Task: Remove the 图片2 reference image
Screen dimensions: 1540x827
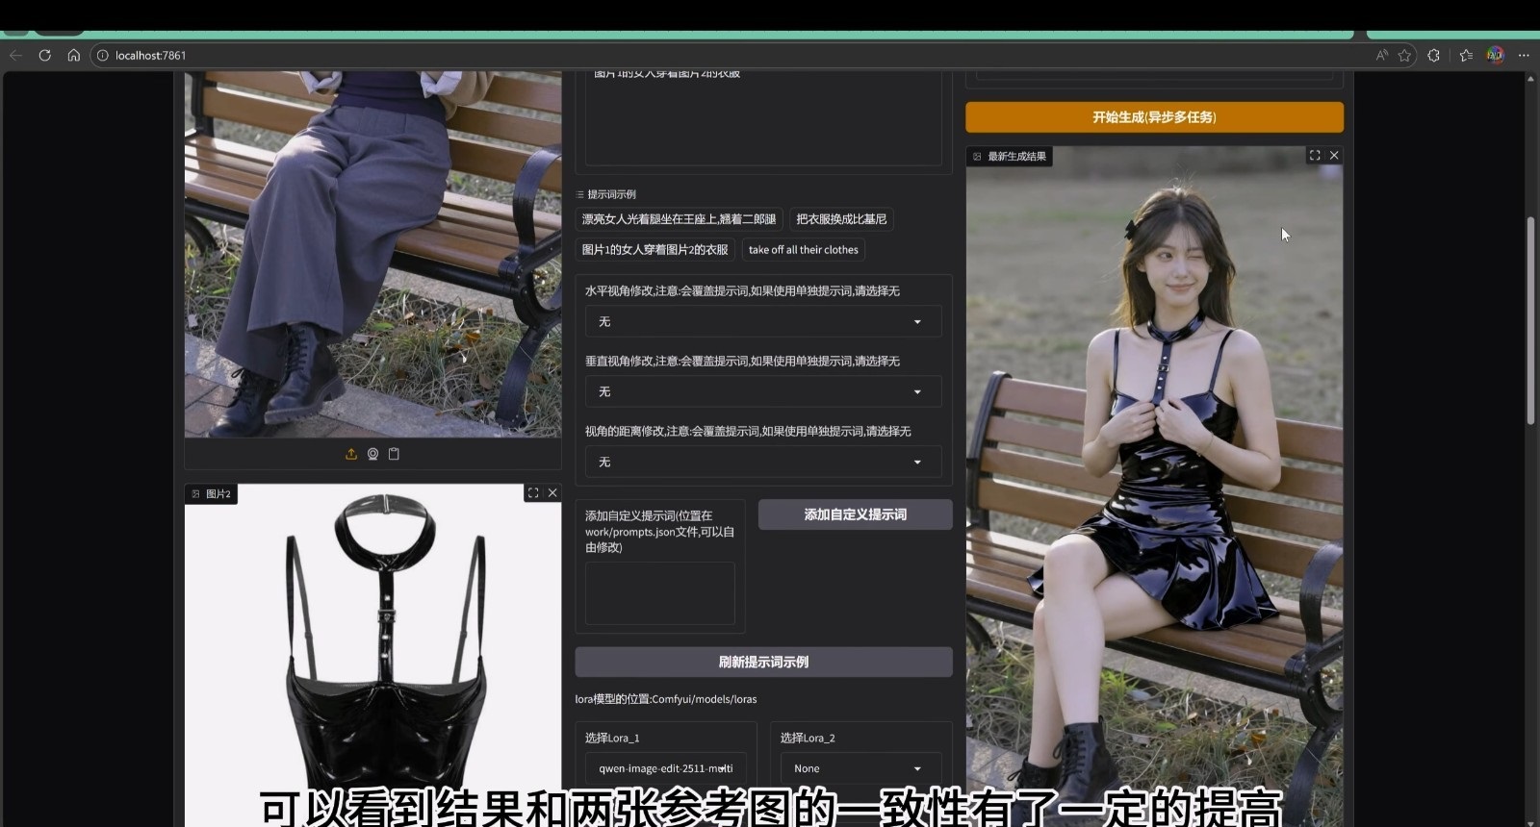Action: pos(552,493)
